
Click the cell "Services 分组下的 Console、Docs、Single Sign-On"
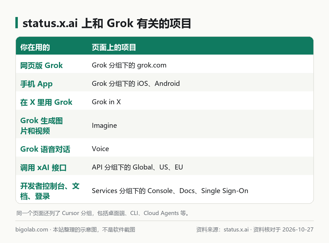(170, 191)
